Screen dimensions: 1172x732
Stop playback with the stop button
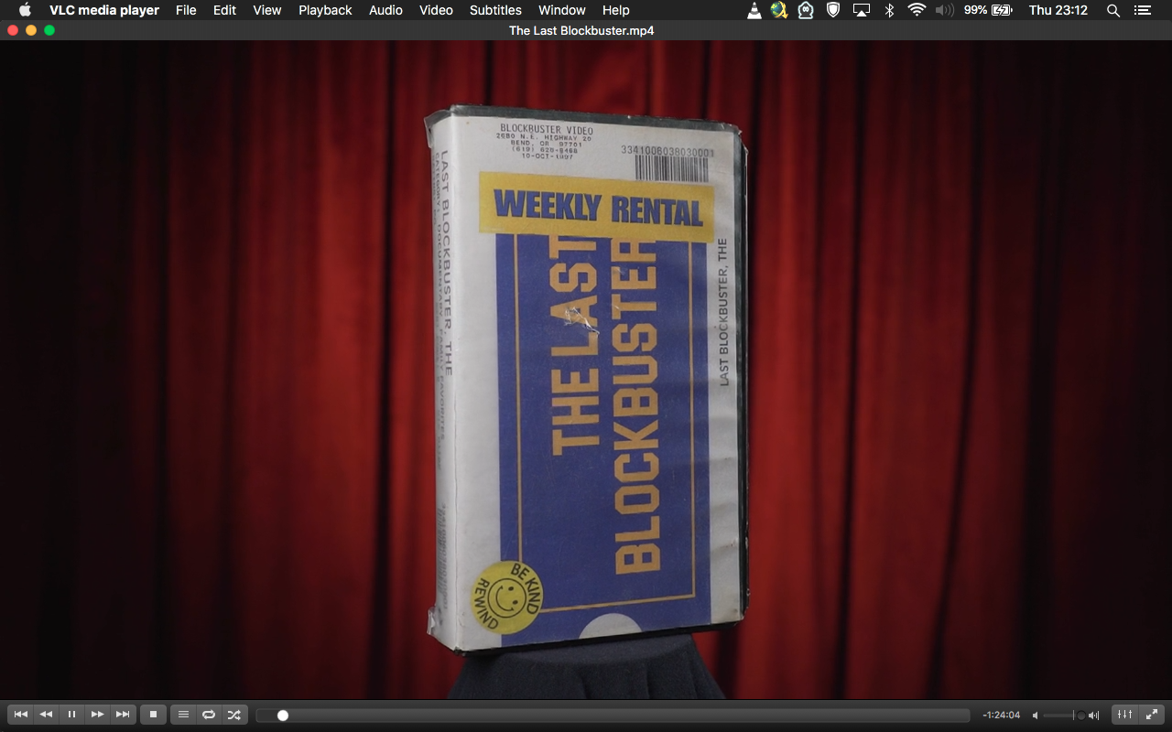point(153,715)
